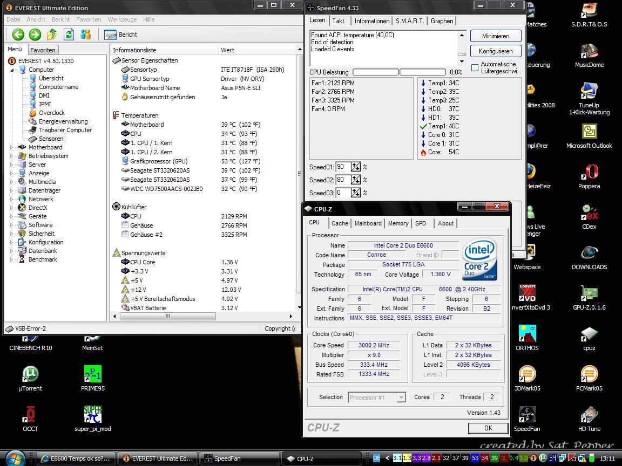Viewport: 622px width, 466px height.
Task: Click the Speed02 spinner control in SpeedFan
Action: pos(356,180)
